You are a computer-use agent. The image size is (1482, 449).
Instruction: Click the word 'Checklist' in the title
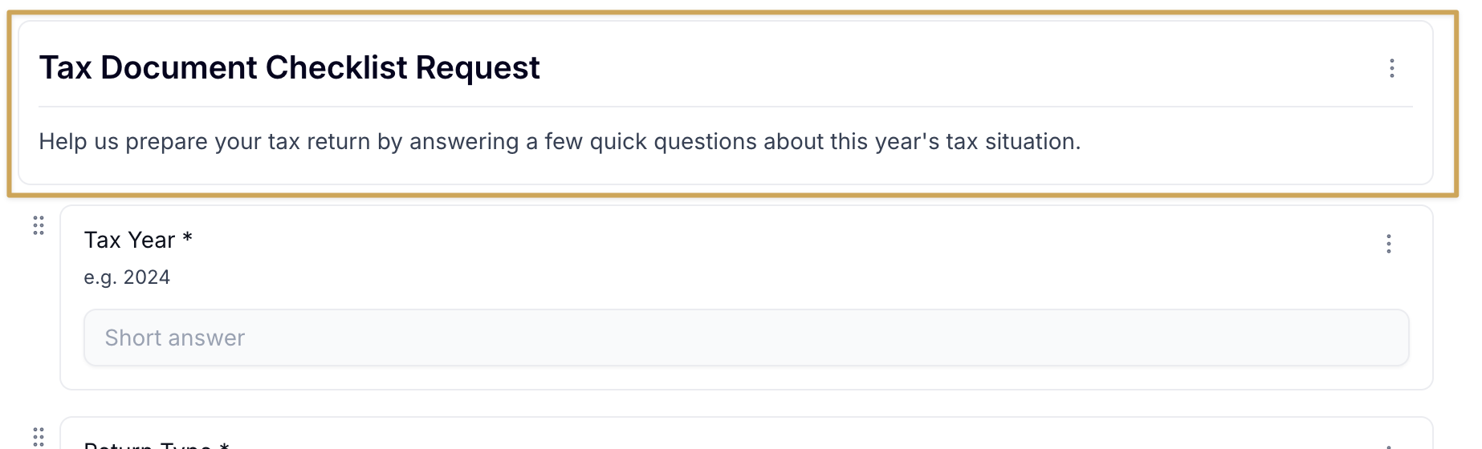click(x=336, y=68)
